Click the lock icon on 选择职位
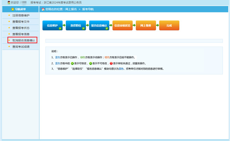Screen dimensions: 230x141 click(x=83, y=28)
